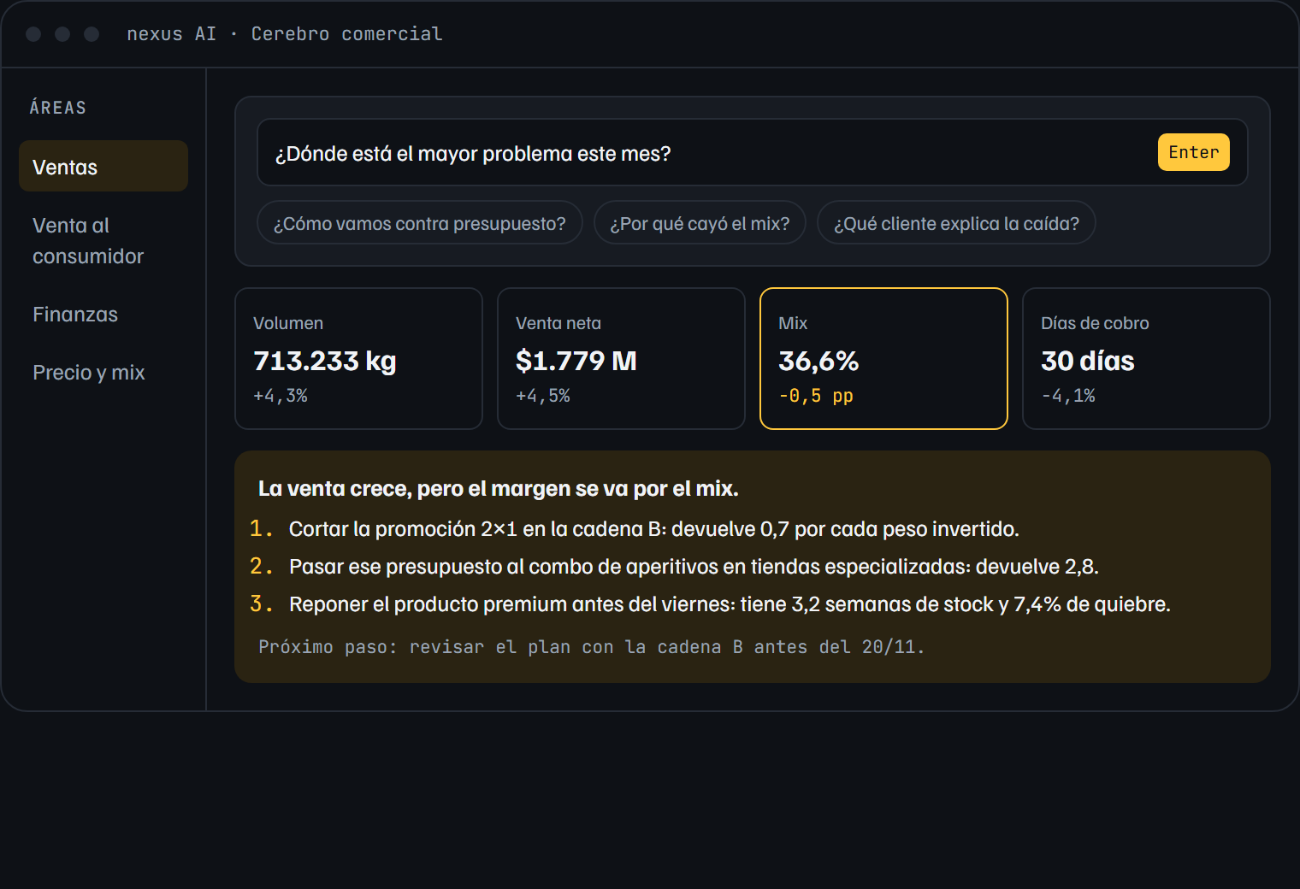Screen dimensions: 1300x889
Task: Select recommendation about cutting the 2×1 promotion
Action: [x=654, y=529]
